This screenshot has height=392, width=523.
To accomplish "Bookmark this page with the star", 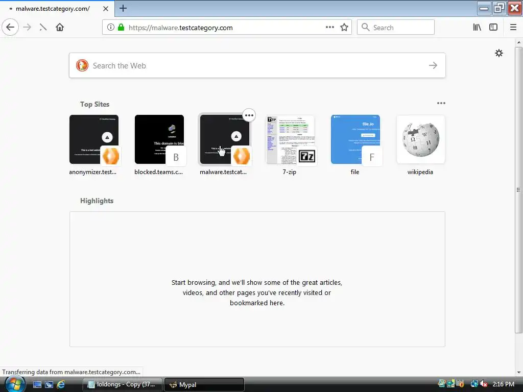I will click(x=344, y=28).
